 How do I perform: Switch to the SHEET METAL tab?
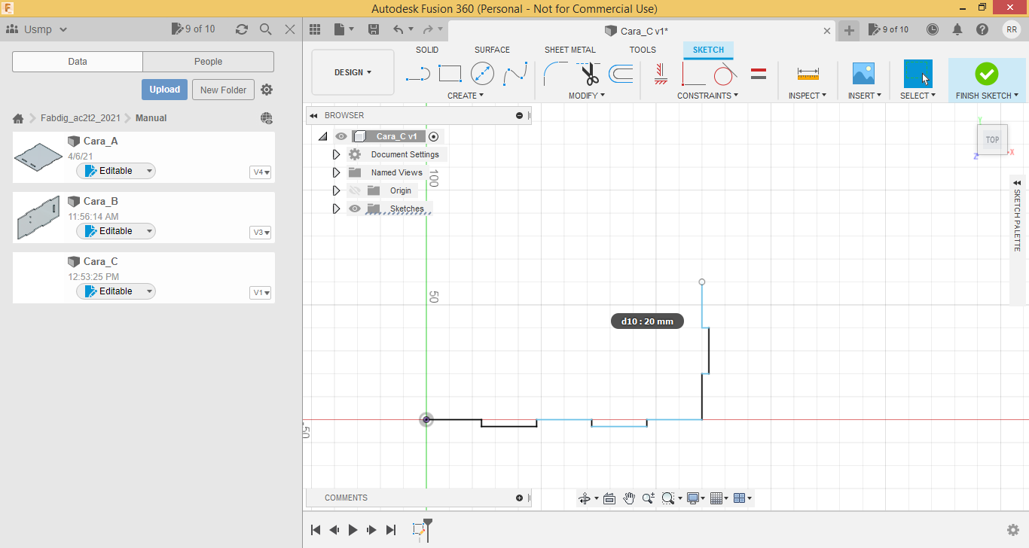570,50
